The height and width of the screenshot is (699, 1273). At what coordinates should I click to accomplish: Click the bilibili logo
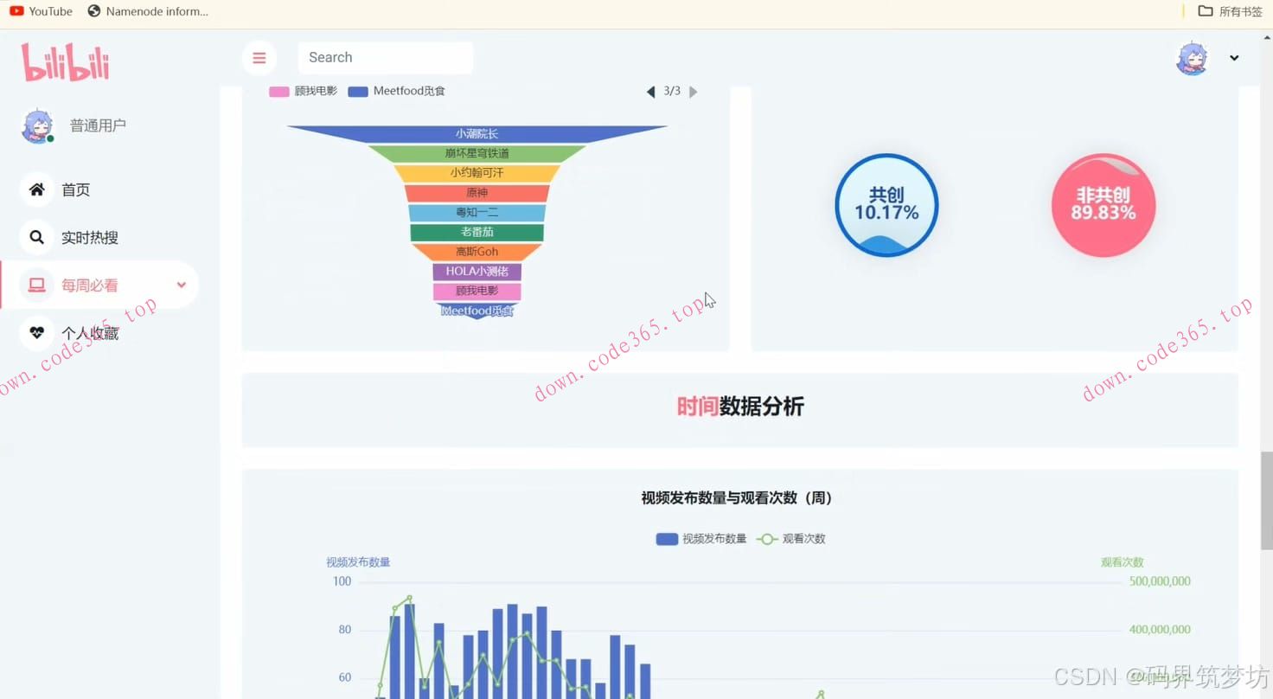coord(65,61)
